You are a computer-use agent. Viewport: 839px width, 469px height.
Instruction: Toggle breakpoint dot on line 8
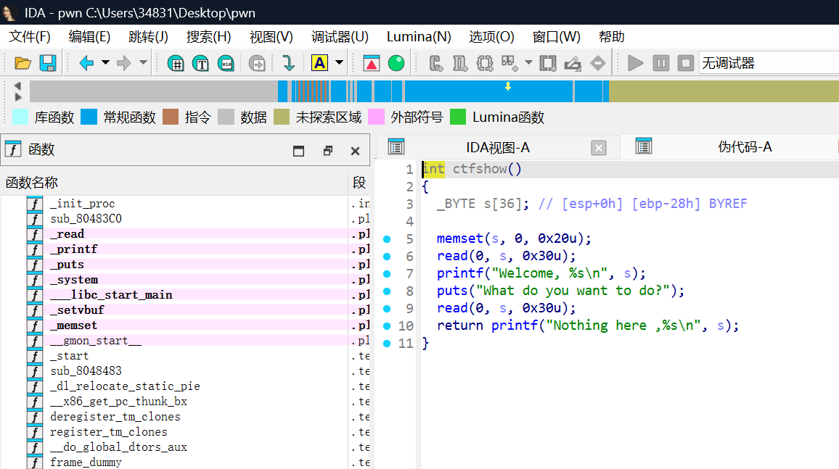pos(387,291)
